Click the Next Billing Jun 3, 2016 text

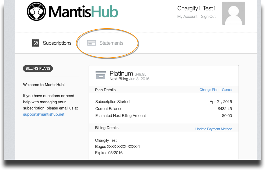click(x=130, y=79)
